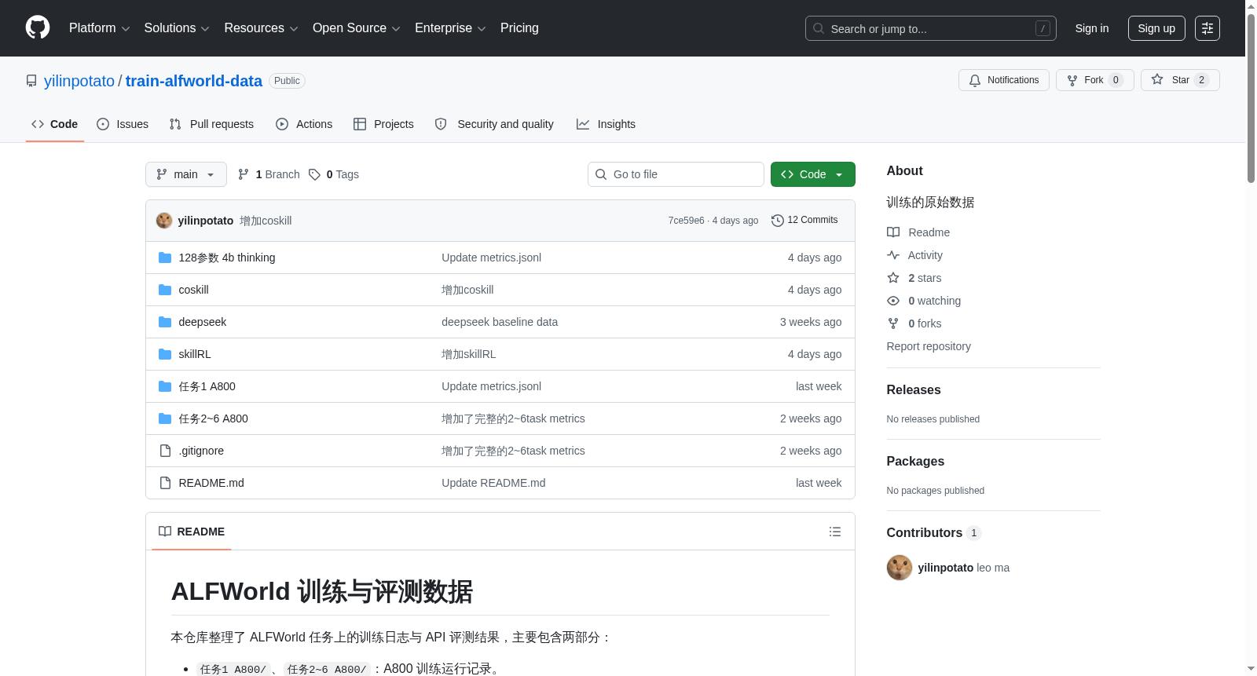Click the eye icon next to watching
The image size is (1257, 676).
coord(893,301)
